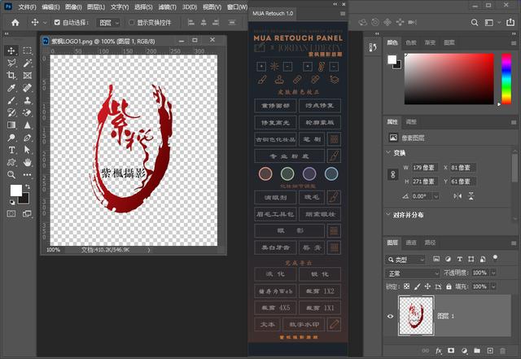521x359 pixels.
Task: Delete layer with trash icon
Action: point(503,351)
